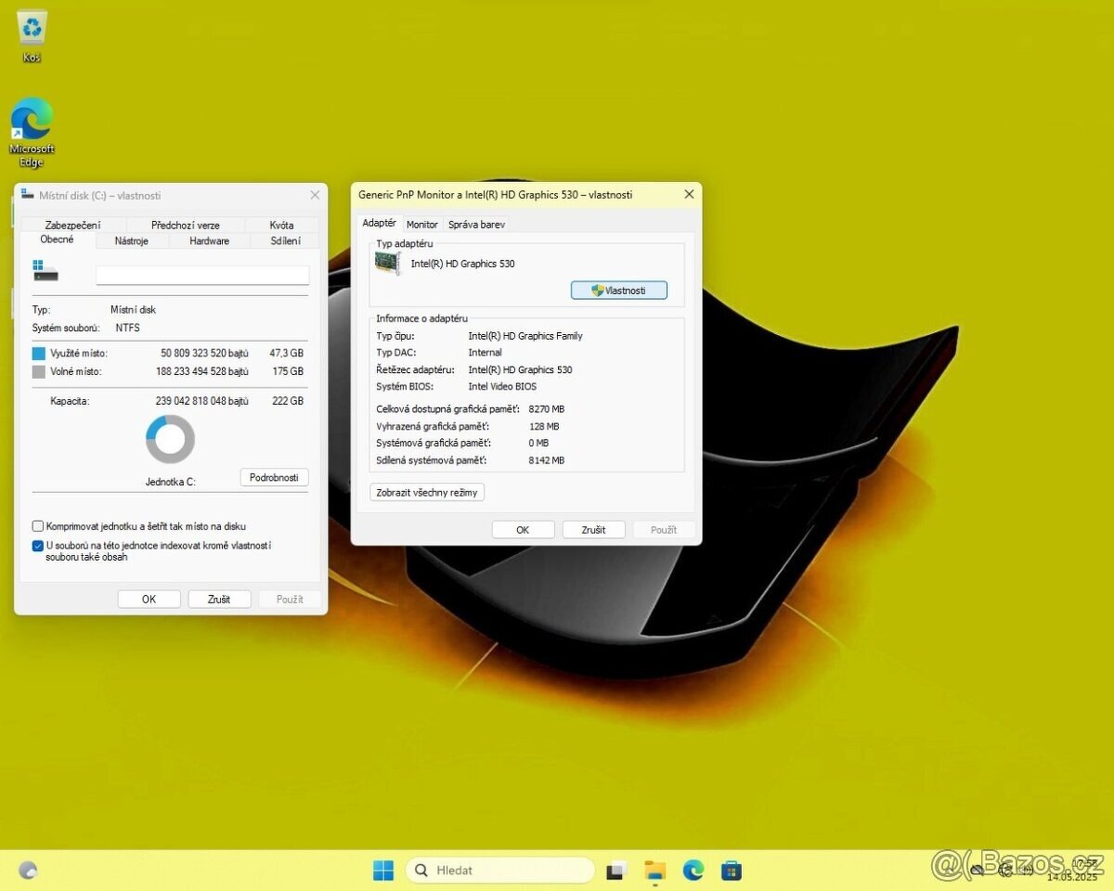Click the Podrobnosti button
1114x891 pixels.
[x=274, y=477]
